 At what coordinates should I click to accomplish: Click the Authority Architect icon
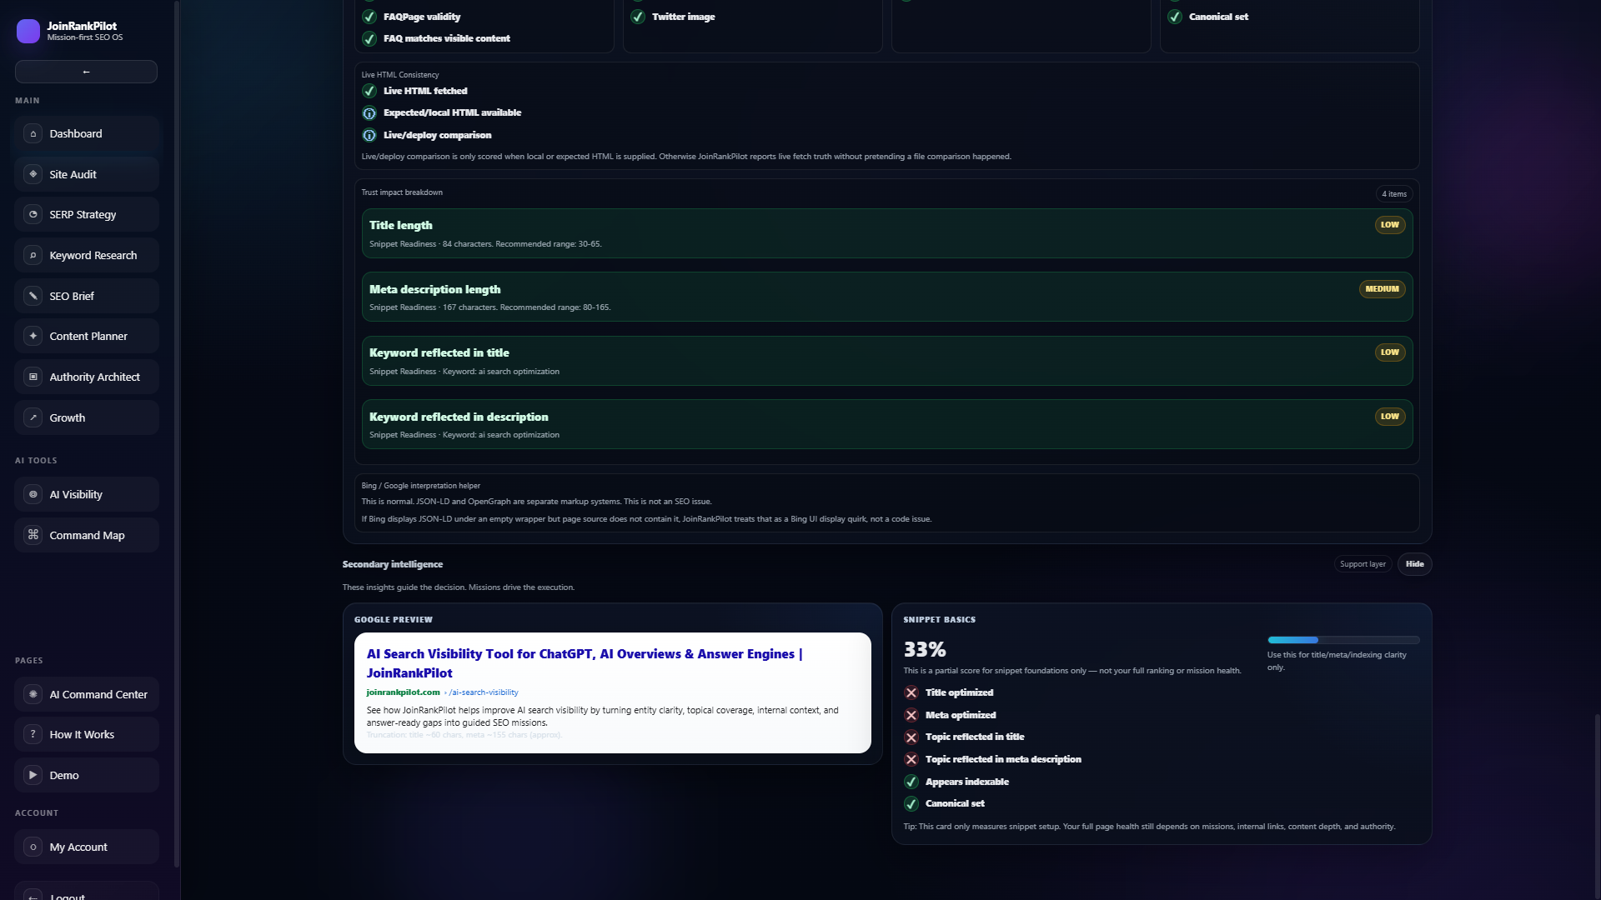[33, 377]
